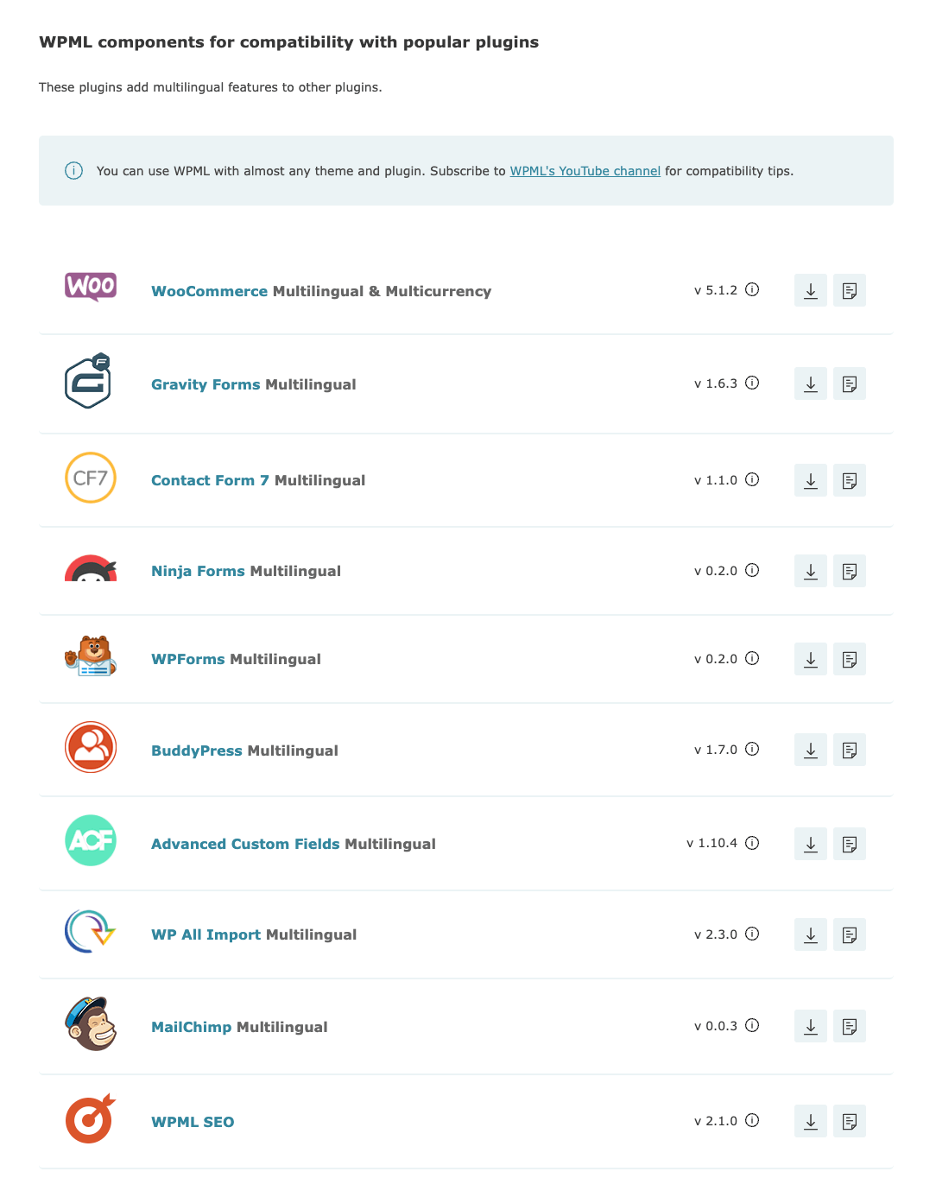Image resolution: width=936 pixels, height=1197 pixels.
Task: Click the CF7 circle logo
Action: tap(90, 478)
